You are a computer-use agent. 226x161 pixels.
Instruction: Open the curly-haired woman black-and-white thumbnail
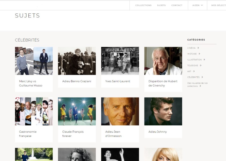click(x=77, y=154)
